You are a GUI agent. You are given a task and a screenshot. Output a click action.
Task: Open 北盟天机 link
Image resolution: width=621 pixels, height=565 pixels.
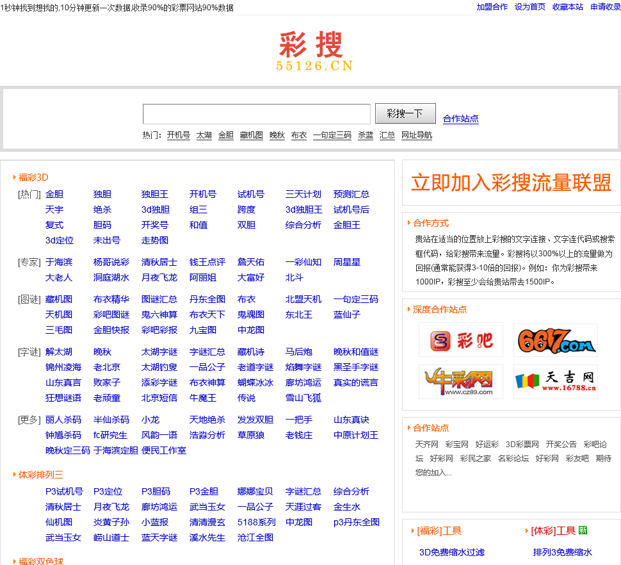[x=303, y=299]
